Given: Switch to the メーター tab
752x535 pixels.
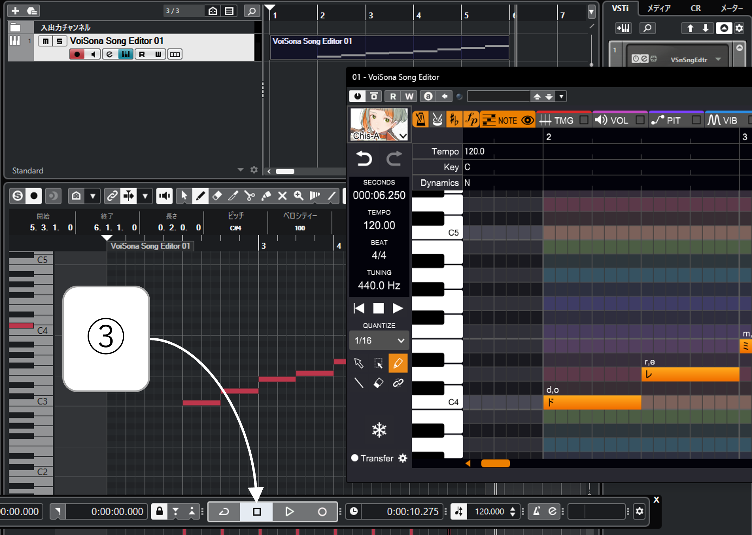Looking at the screenshot, I should click(x=732, y=8).
